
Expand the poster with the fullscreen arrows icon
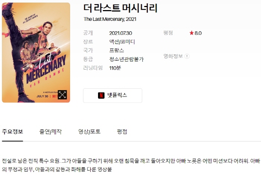click(62, 95)
